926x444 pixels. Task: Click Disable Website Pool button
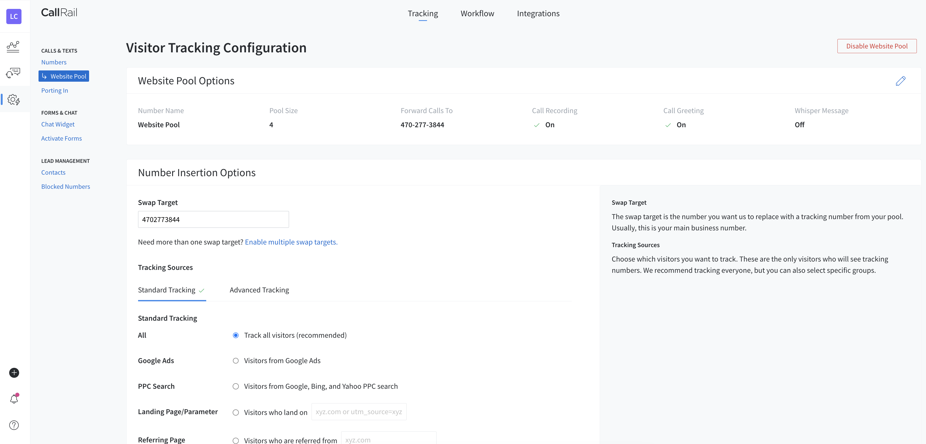coord(877,46)
